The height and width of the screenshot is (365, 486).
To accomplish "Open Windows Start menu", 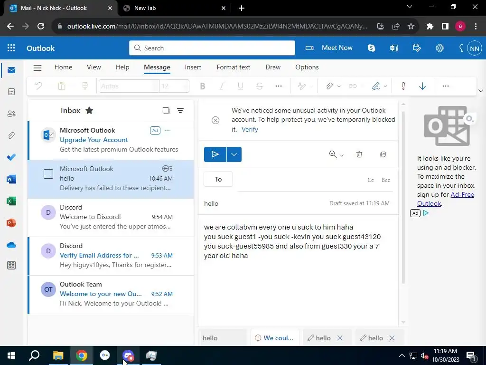I will pos(11,355).
